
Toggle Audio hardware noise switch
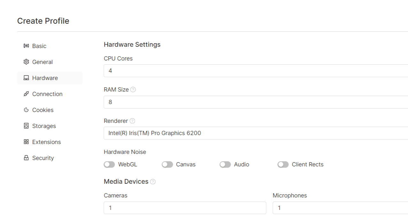pyautogui.click(x=225, y=164)
